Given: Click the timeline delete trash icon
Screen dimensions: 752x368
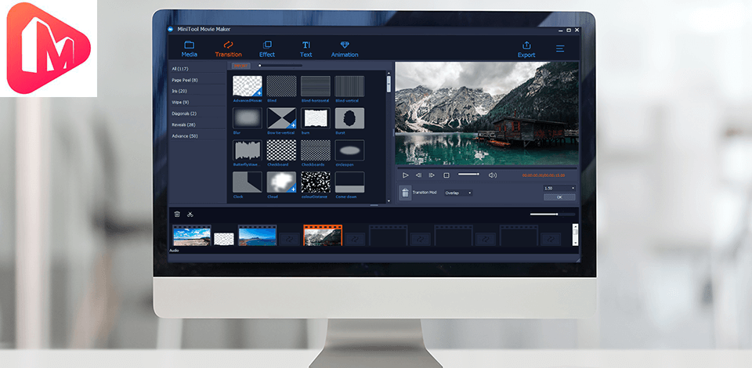Looking at the screenshot, I should tap(177, 215).
